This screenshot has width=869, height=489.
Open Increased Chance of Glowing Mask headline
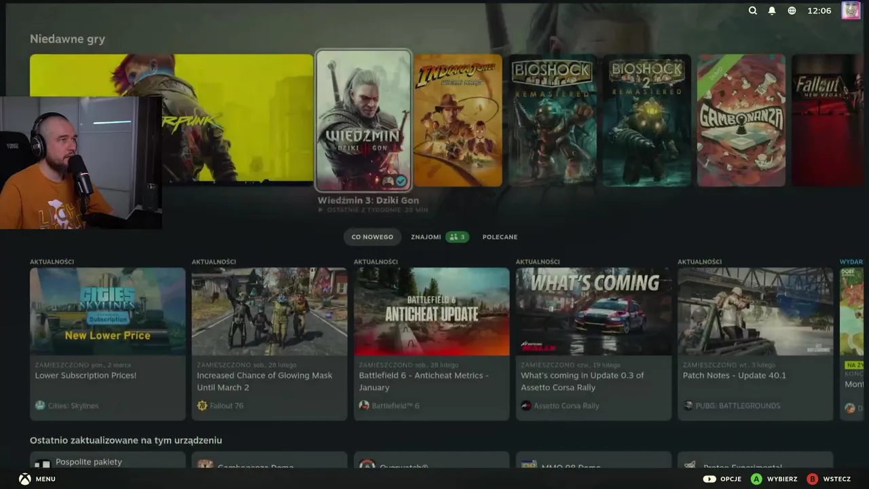[264, 382]
